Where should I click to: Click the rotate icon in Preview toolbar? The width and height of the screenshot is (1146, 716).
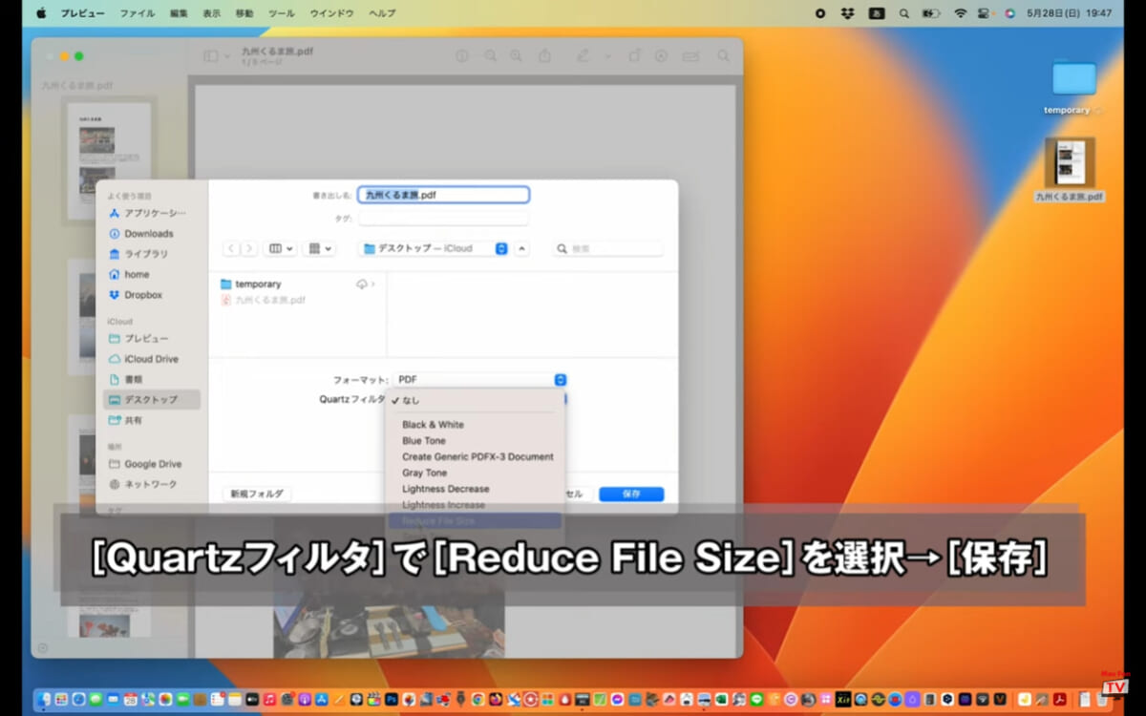pyautogui.click(x=634, y=56)
